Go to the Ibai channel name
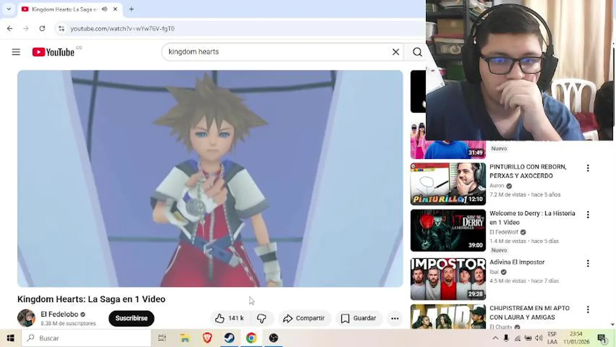 coord(494,272)
